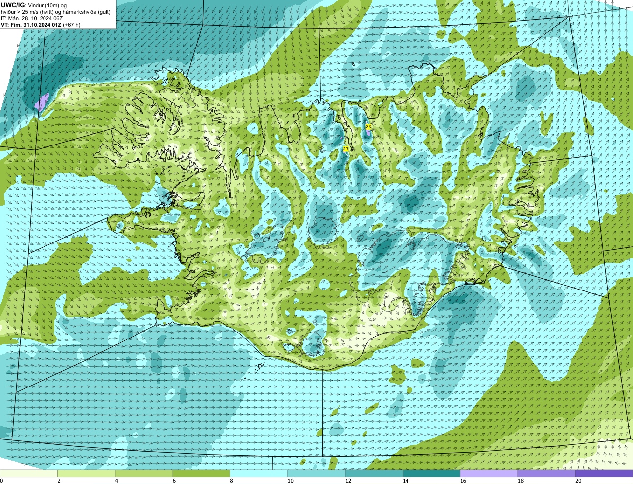Screen dimensions: 633x484
Task: Click the colorbar tick label 12
Action: click(348, 481)
